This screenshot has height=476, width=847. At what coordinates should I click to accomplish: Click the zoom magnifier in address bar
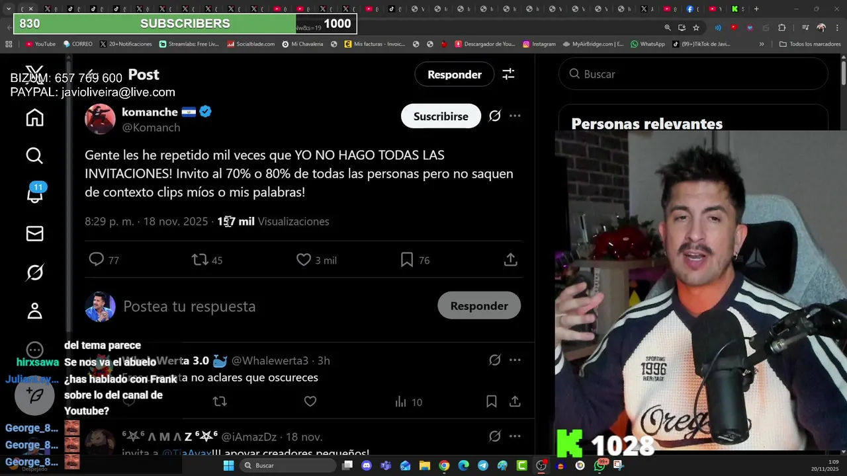[x=668, y=28]
